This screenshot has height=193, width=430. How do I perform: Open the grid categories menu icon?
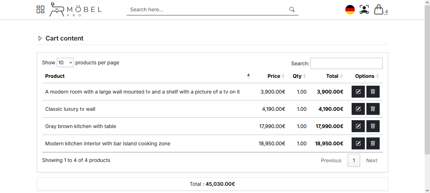[40, 9]
